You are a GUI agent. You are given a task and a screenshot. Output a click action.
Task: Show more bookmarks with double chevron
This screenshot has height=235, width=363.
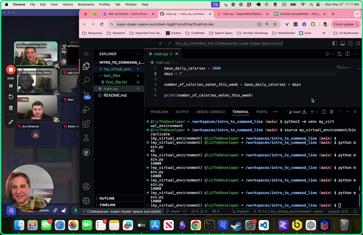pos(324,33)
